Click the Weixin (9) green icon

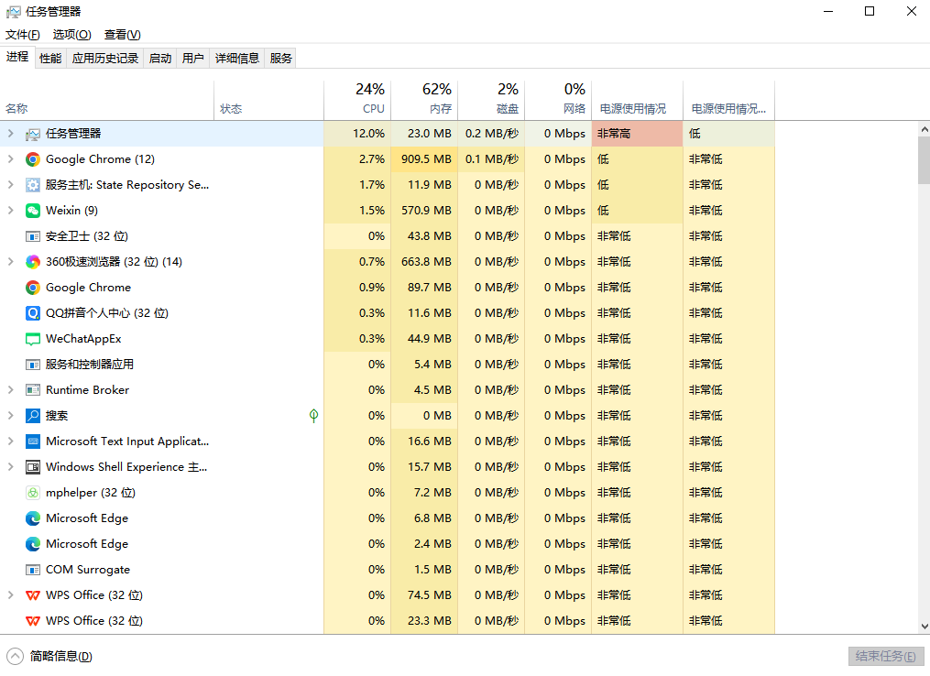(x=33, y=211)
